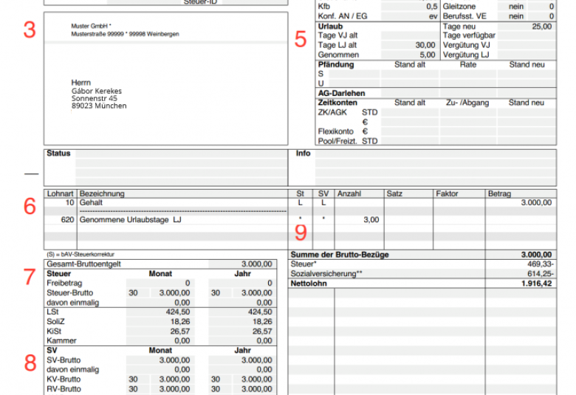Click the "RV-Brutto" label
The height and width of the screenshot is (395, 576).
64,389
